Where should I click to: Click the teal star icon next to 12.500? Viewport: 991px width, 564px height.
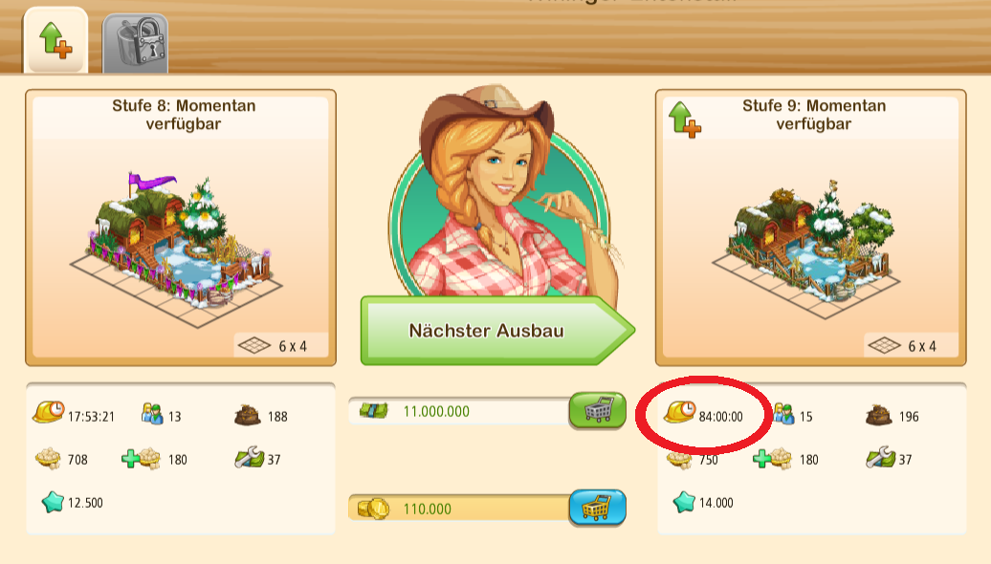(x=53, y=502)
